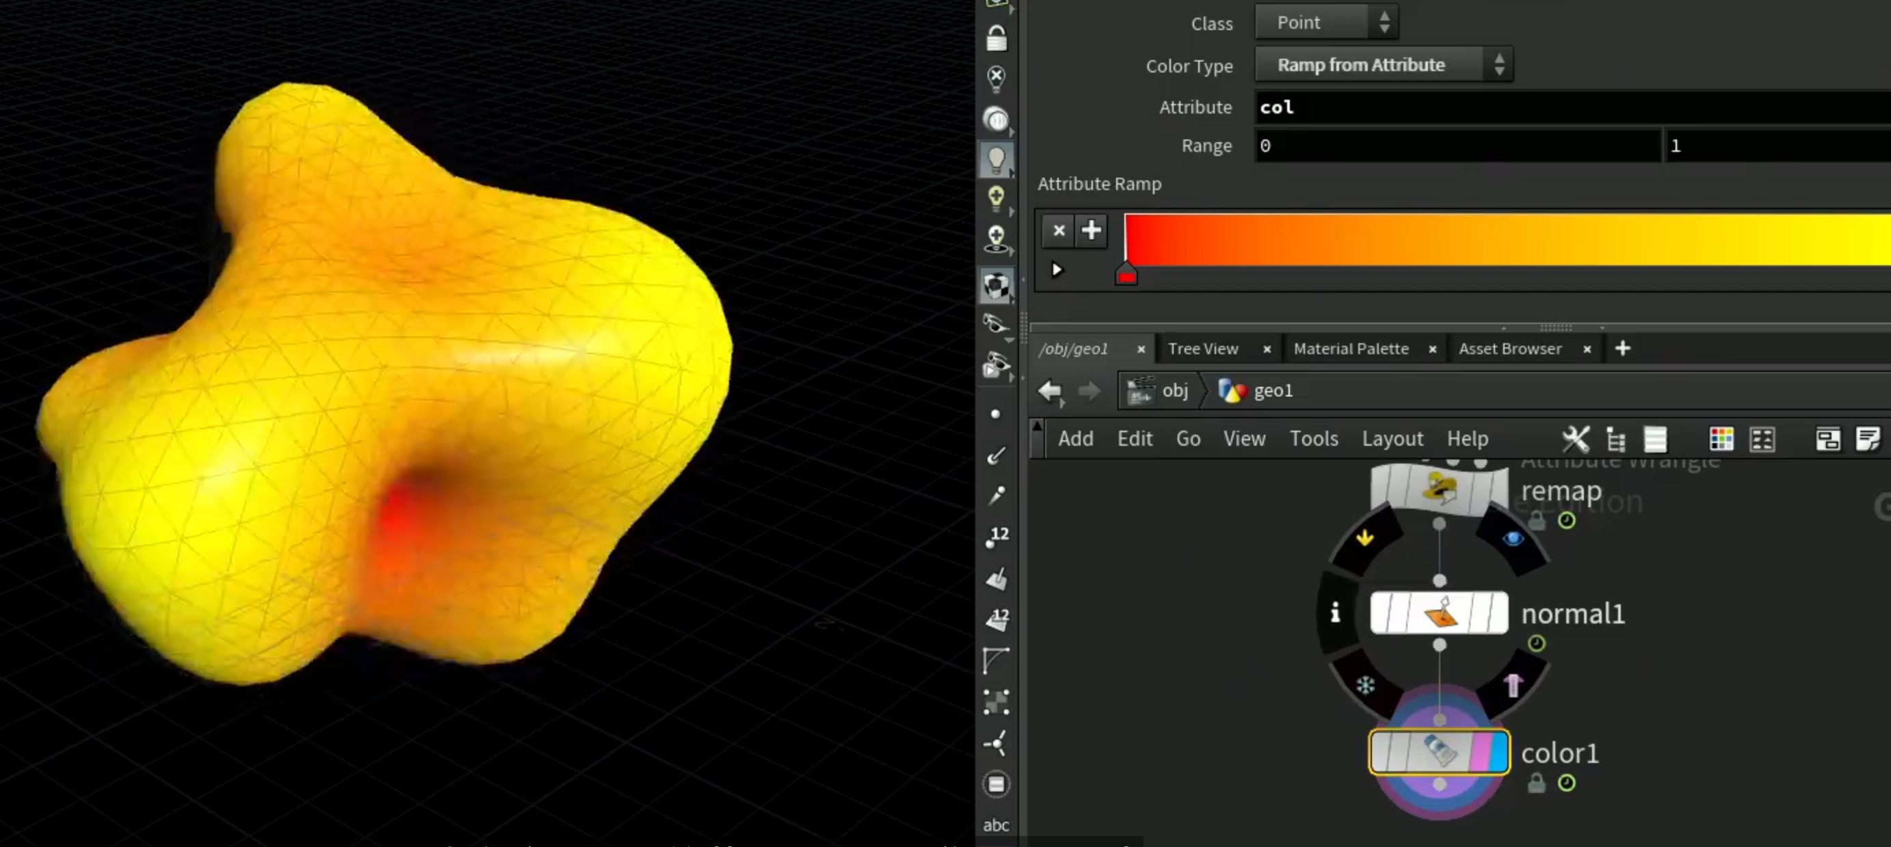Click the node shape grid icon

[1762, 440]
